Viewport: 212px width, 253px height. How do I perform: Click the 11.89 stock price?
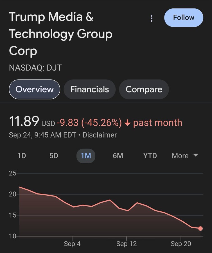click(x=24, y=122)
